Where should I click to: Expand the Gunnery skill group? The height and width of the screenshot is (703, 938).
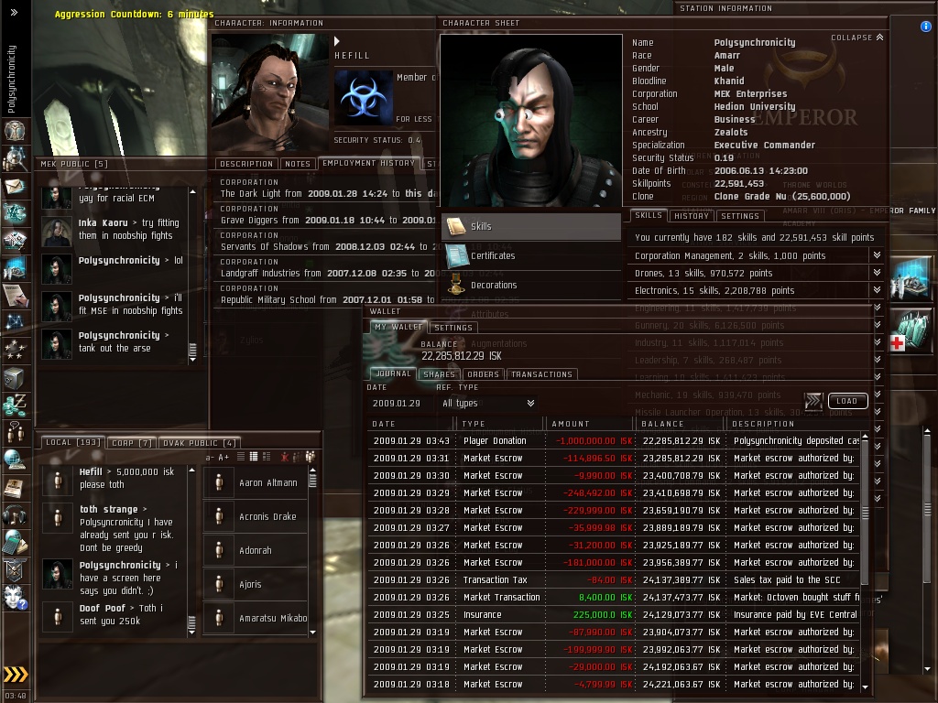click(877, 325)
